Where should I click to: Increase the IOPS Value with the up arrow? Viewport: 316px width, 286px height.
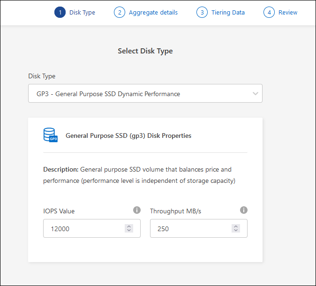click(129, 226)
